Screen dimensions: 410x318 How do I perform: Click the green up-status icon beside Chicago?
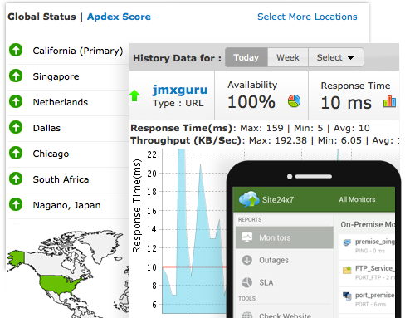(16, 153)
